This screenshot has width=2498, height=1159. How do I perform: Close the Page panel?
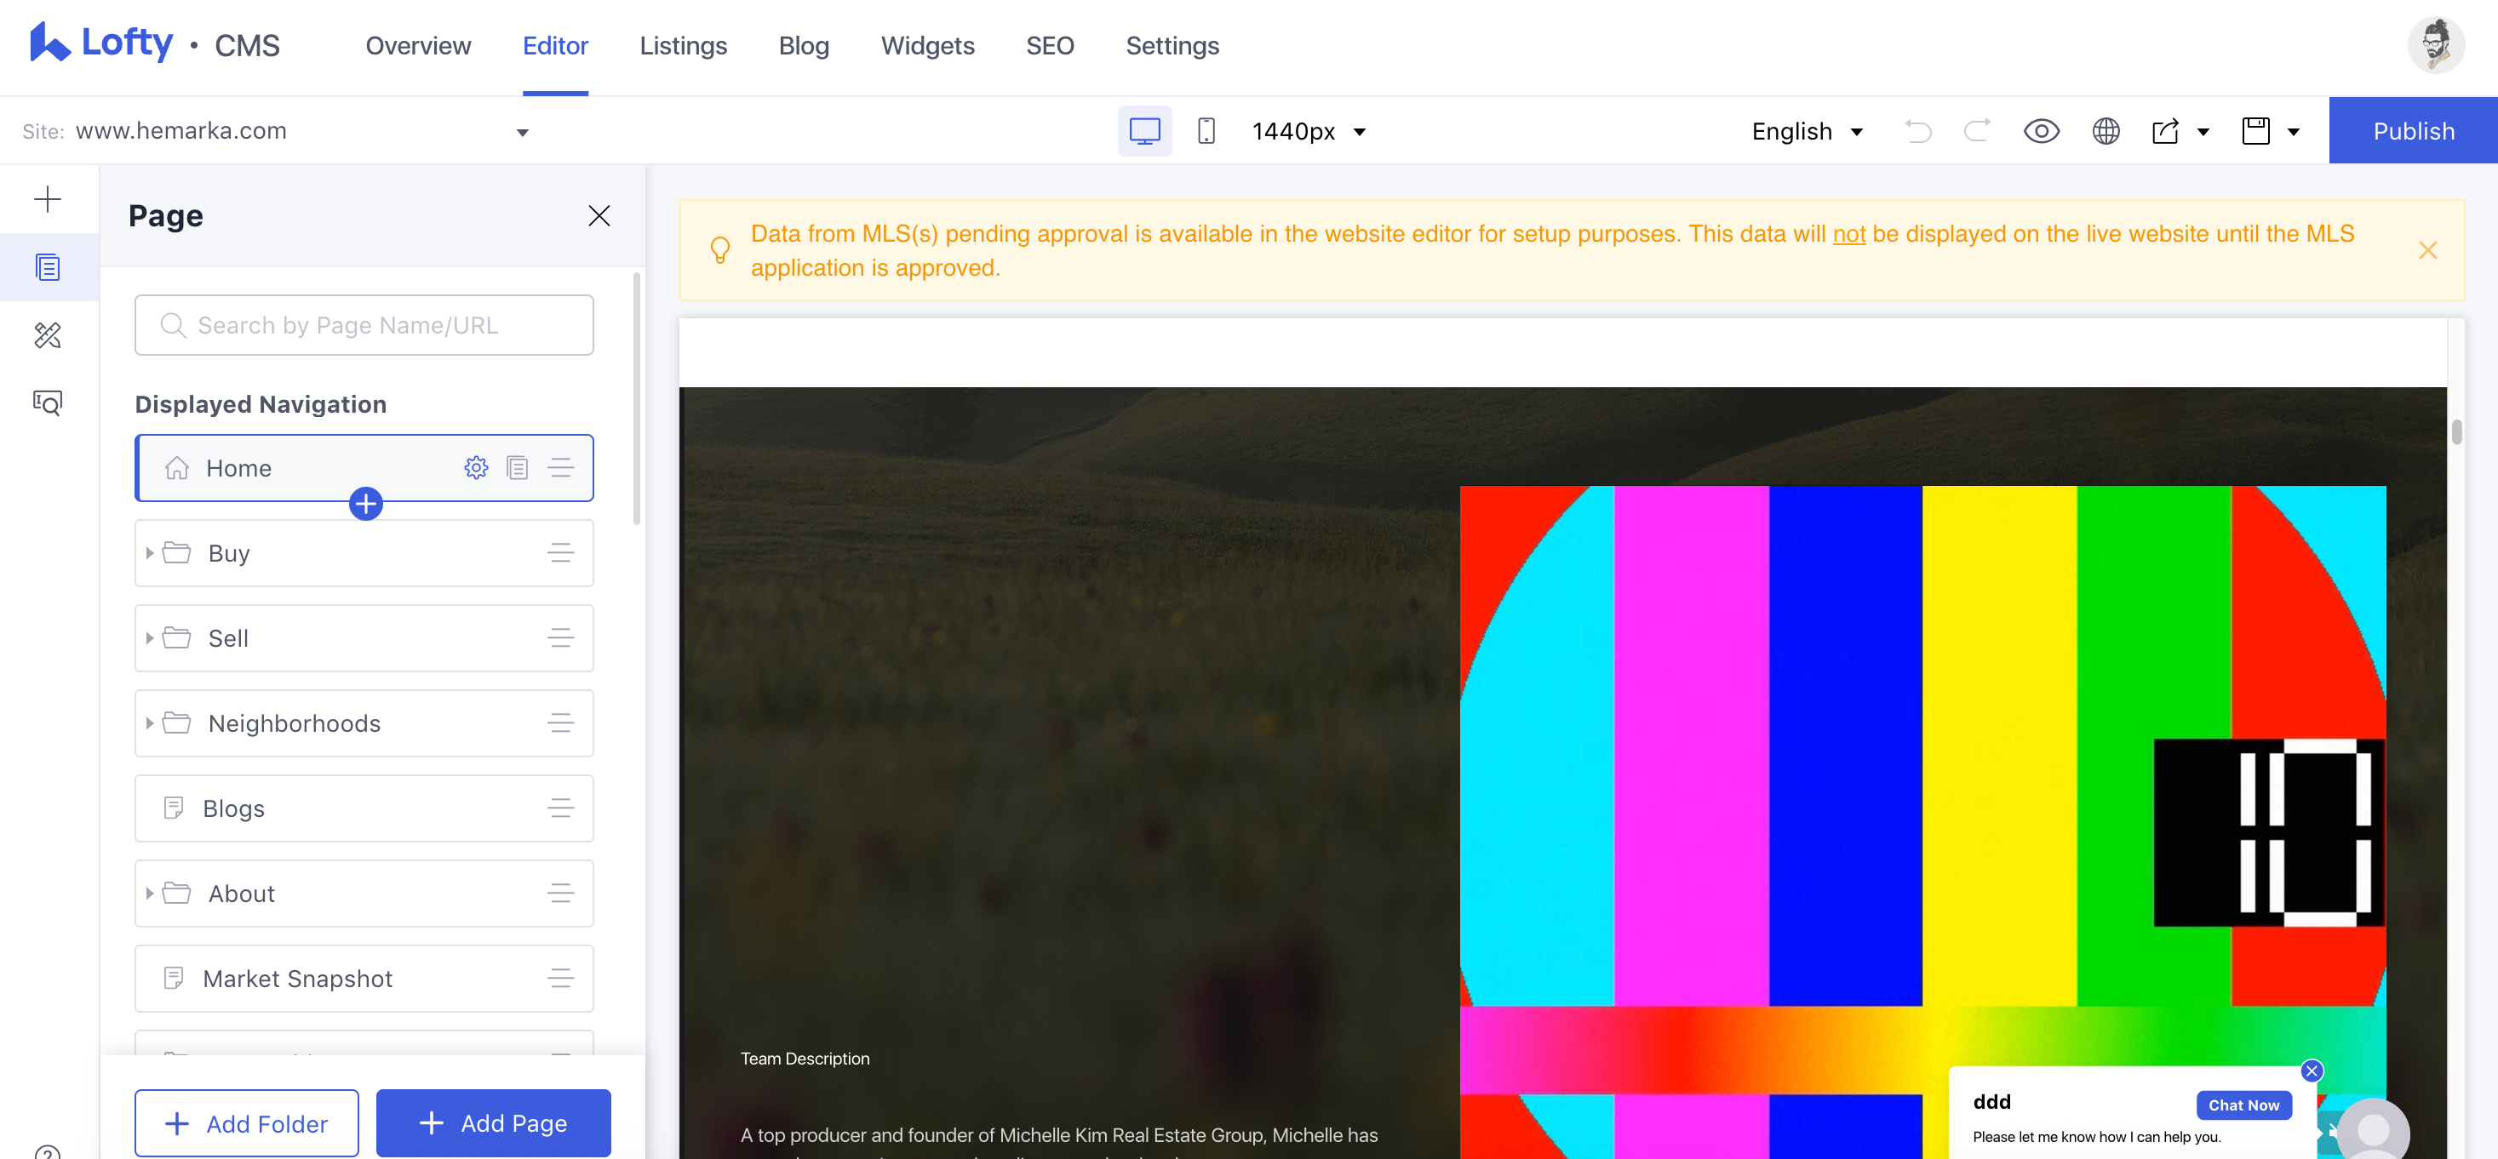coord(599,215)
